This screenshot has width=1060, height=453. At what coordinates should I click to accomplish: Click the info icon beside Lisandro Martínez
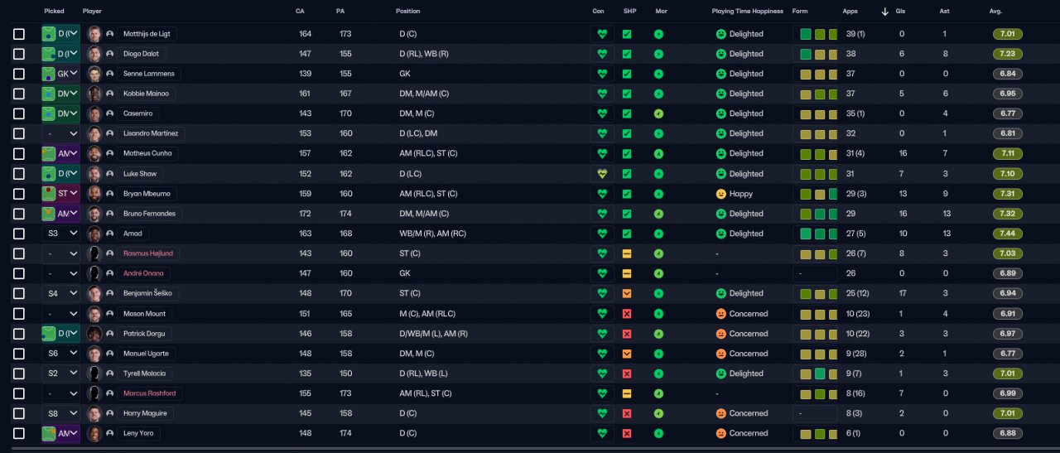click(x=109, y=133)
